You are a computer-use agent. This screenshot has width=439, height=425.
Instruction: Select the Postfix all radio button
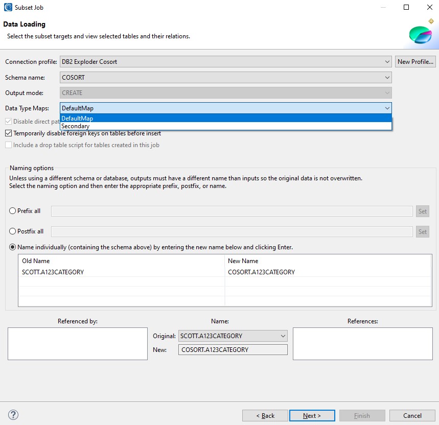coord(13,231)
